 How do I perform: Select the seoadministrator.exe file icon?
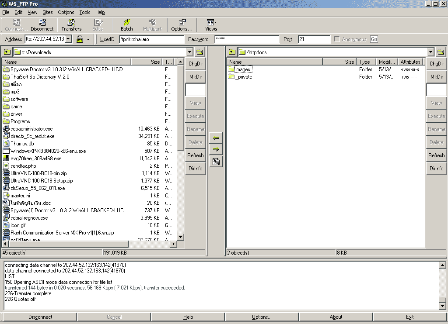(x=6, y=129)
